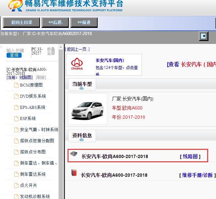Click the 厂家:长安汽车(国内) text
This screenshot has height=199, width=216.
click(x=132, y=99)
